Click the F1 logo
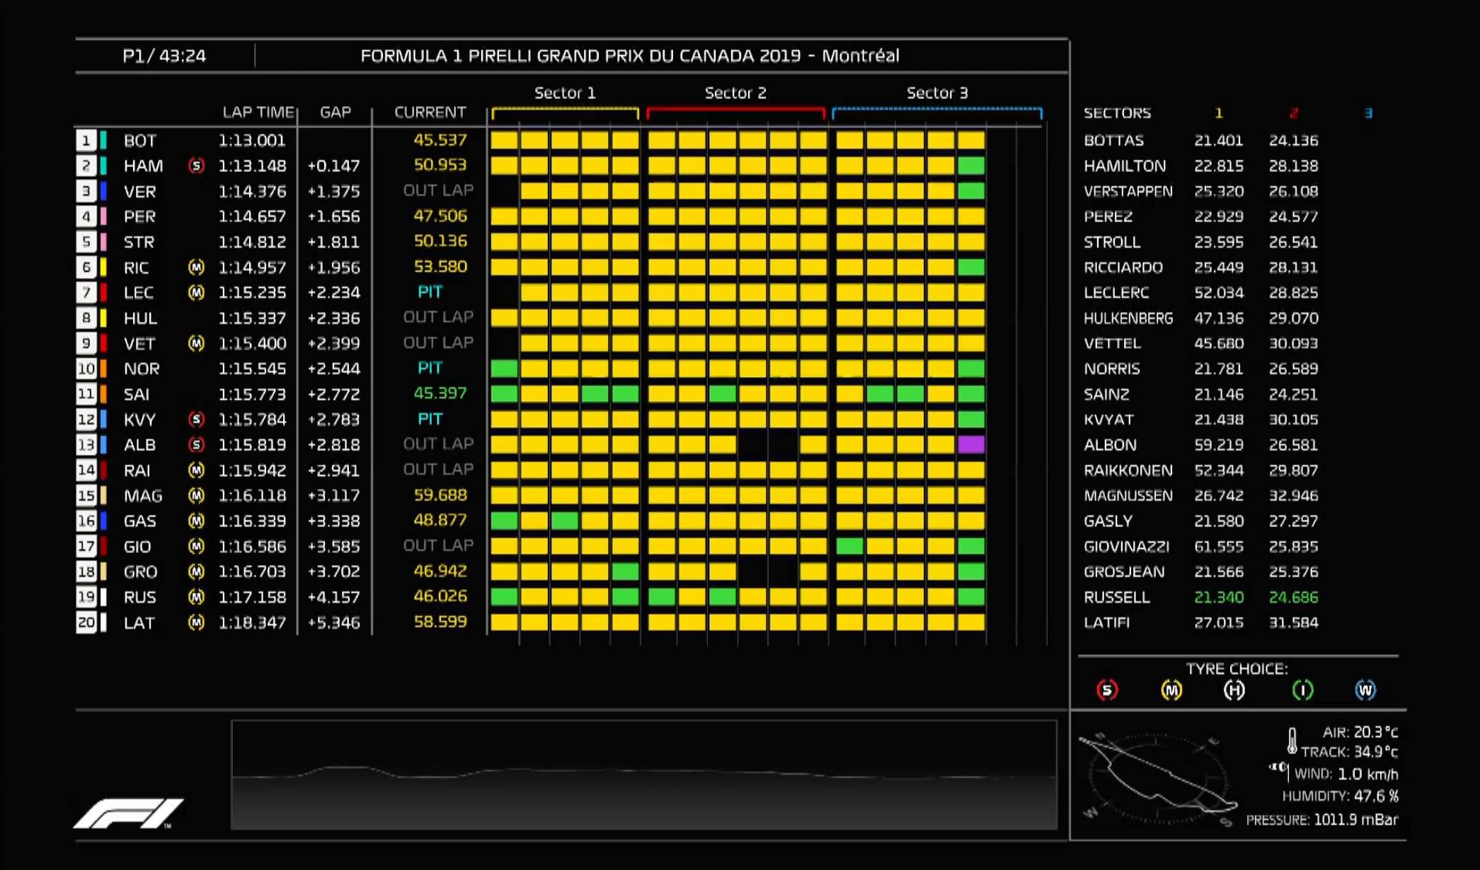 (129, 813)
